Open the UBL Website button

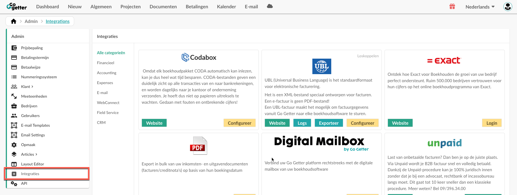pos(277,123)
